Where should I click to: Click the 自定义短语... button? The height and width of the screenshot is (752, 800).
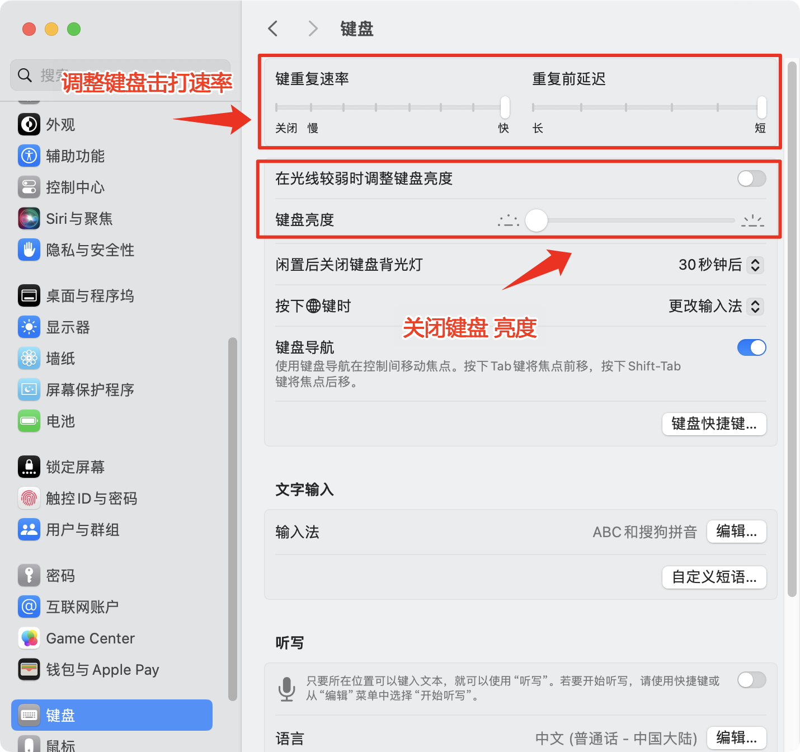pyautogui.click(x=714, y=577)
